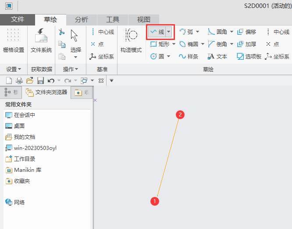Select the 线 line tool
Viewport: 292px width, 229px height.
(157, 32)
